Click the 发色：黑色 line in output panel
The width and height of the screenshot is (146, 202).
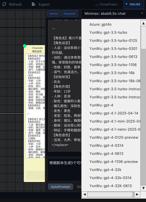click(x=61, y=111)
